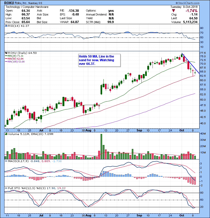This screenshot has width=210, height=218.
Task: Click the Last price 64.50 in header
Action: pyautogui.click(x=193, y=18)
